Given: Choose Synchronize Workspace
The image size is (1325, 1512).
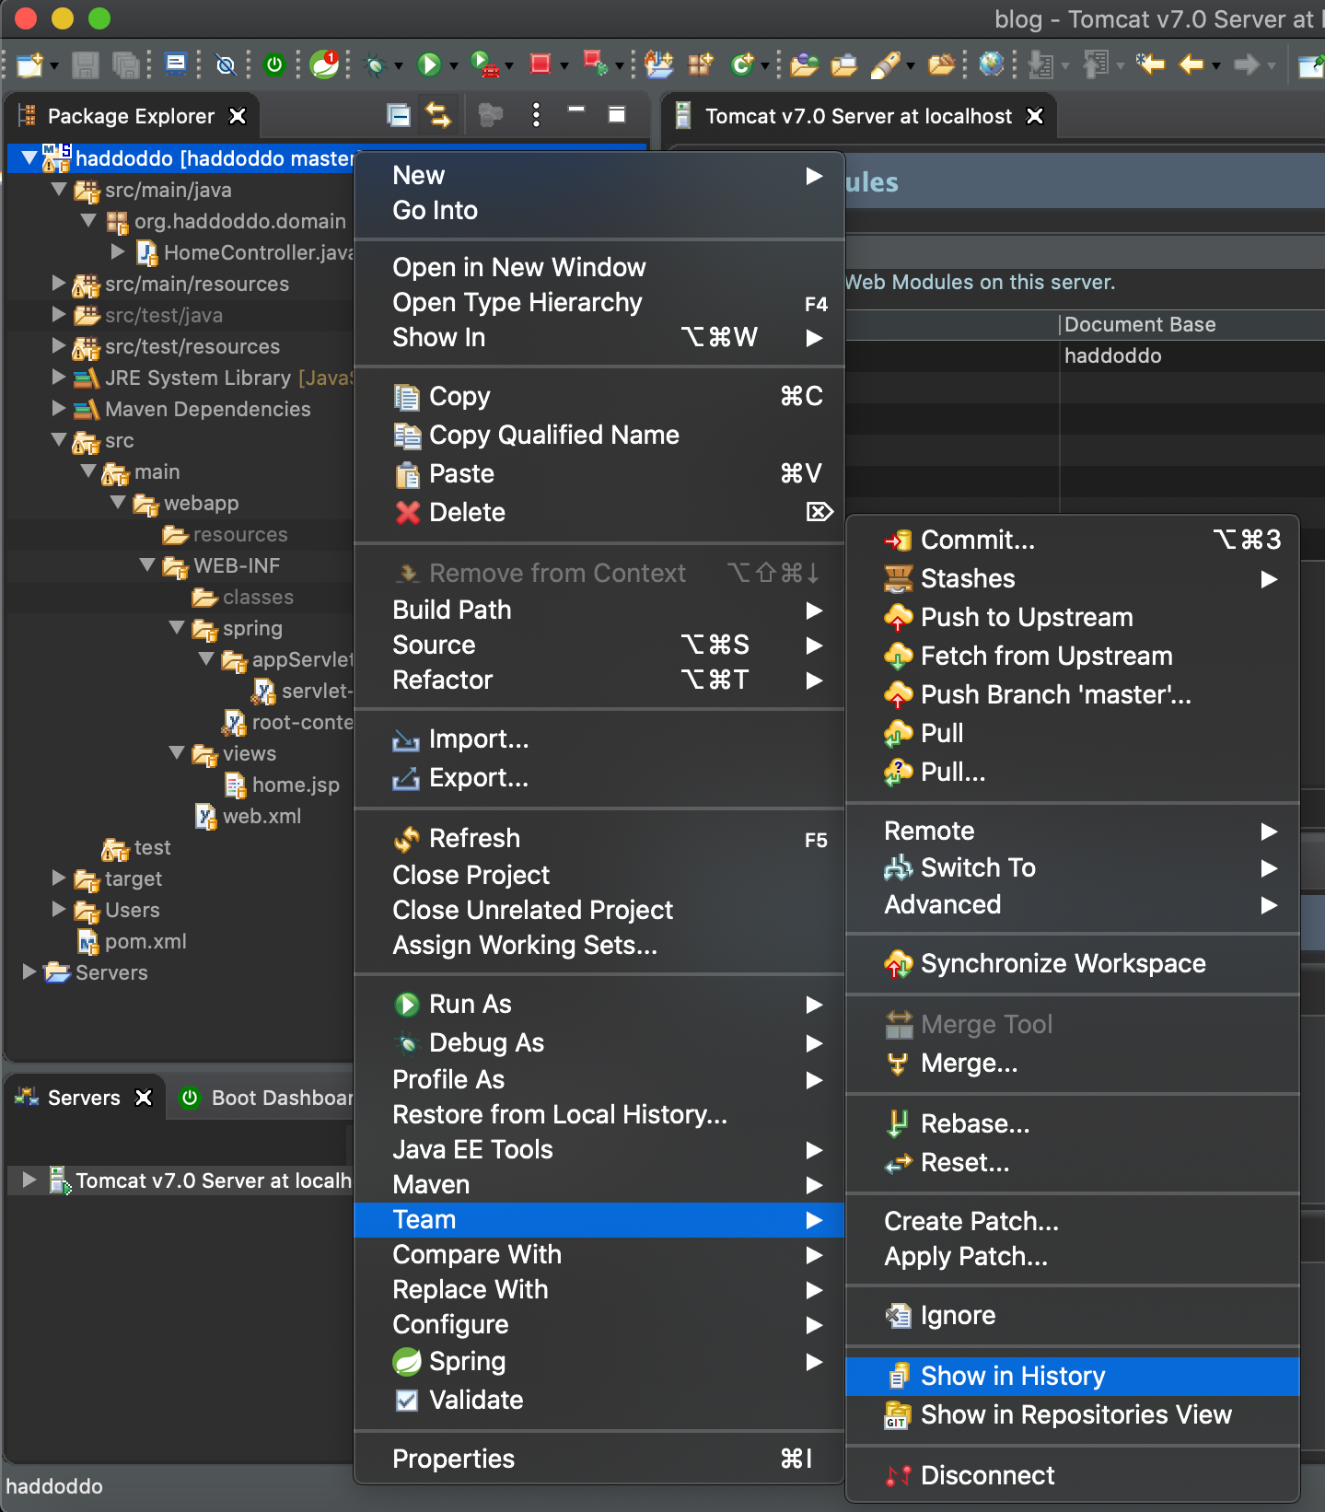Looking at the screenshot, I should [x=1072, y=963].
